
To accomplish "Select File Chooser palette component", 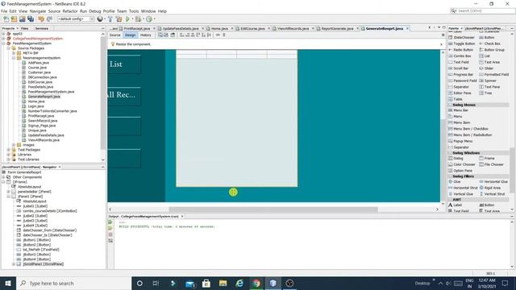I will coord(491,164).
